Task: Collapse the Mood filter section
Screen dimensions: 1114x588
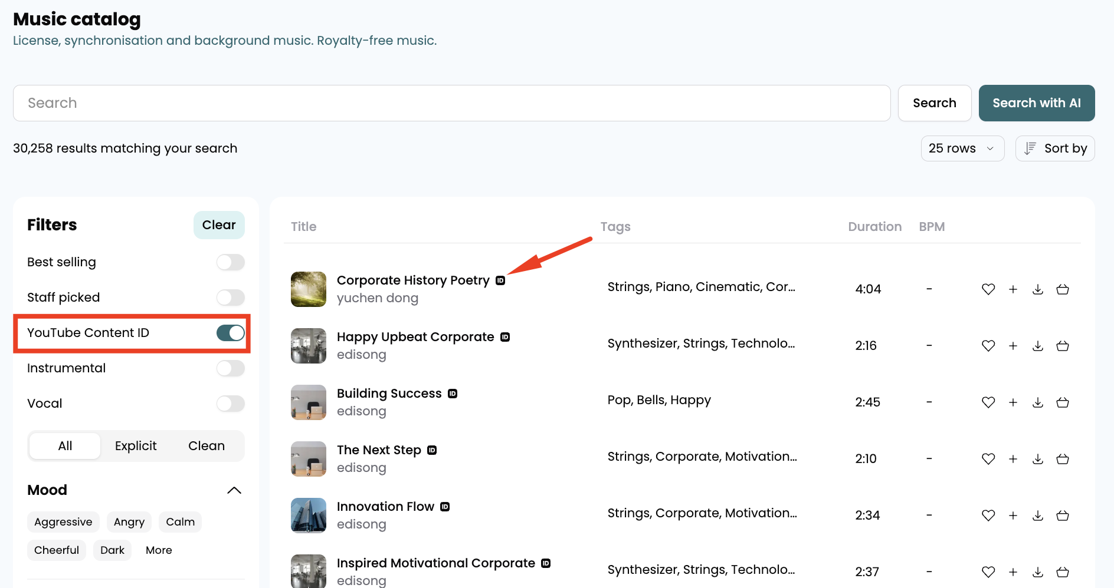Action: tap(234, 490)
